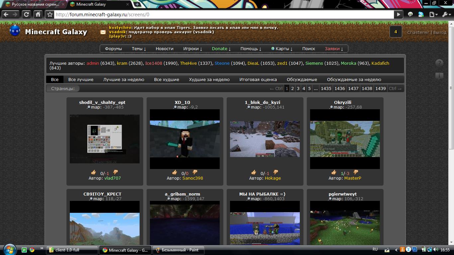Expand the Заявки dropdown menu
This screenshot has width=454, height=255.
334,48
